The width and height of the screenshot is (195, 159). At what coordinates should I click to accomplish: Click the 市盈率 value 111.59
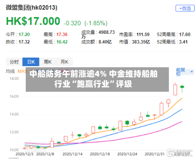[143, 35]
